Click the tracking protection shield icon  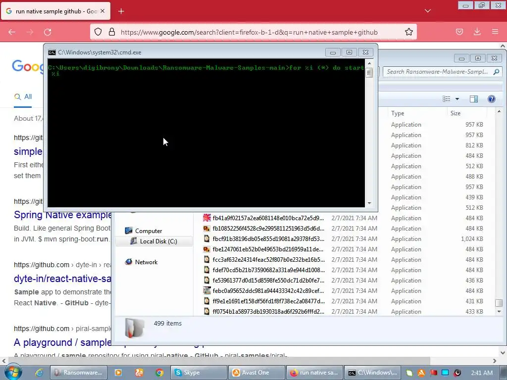pos(98,32)
